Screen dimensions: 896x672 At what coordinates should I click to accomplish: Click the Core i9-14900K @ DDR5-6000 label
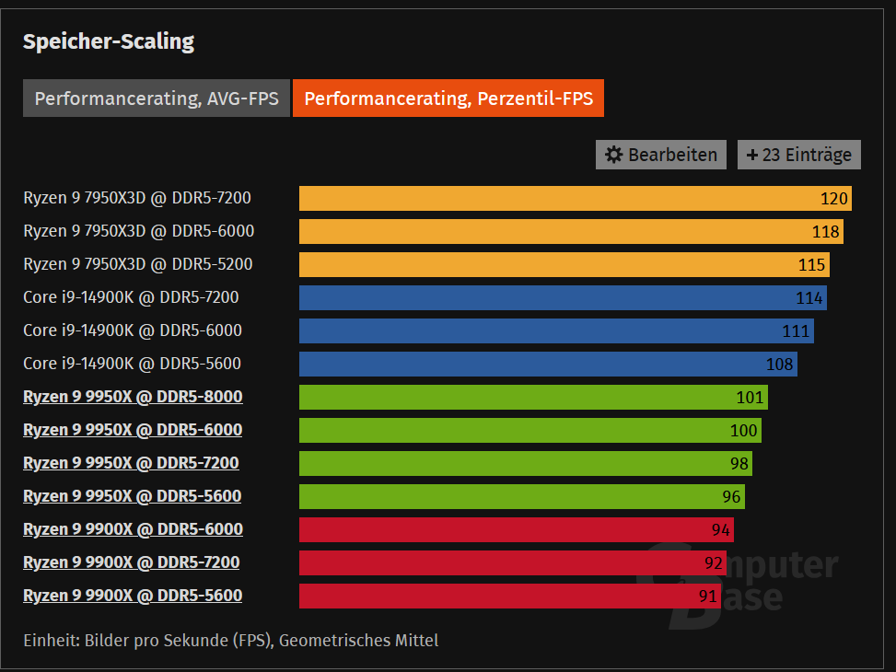133,330
